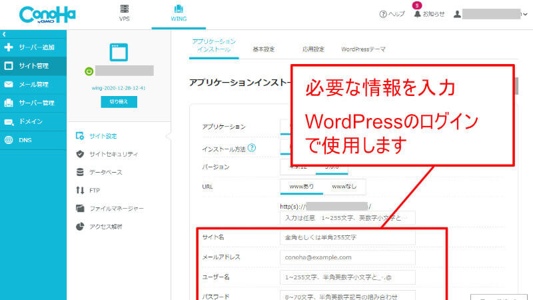Open ファイルマネージャー in the submenu

click(117, 209)
